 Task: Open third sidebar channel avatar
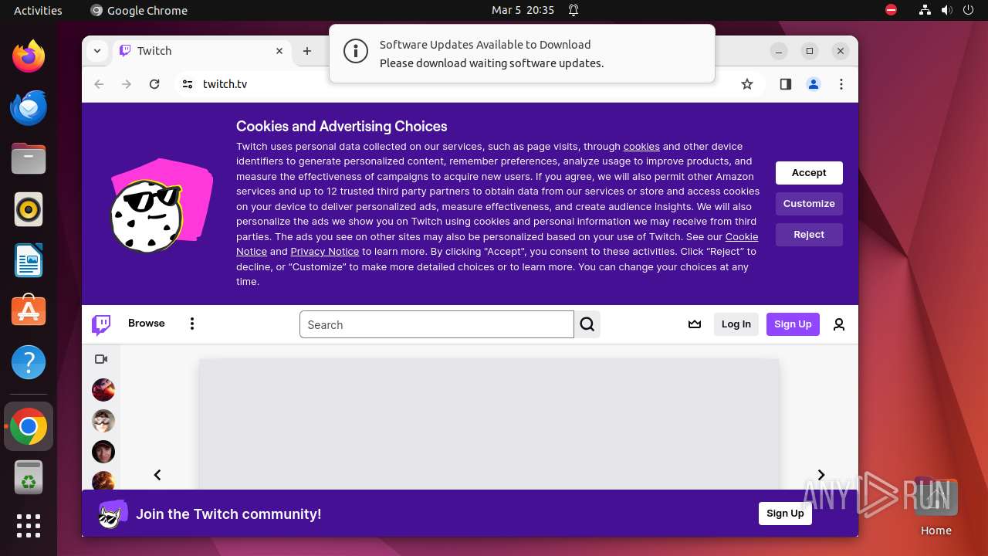pos(103,452)
